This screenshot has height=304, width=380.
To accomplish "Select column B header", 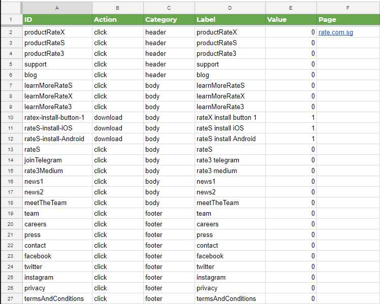I will click(118, 8).
